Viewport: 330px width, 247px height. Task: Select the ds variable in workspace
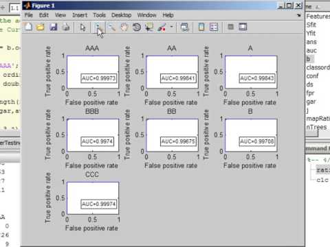310,84
